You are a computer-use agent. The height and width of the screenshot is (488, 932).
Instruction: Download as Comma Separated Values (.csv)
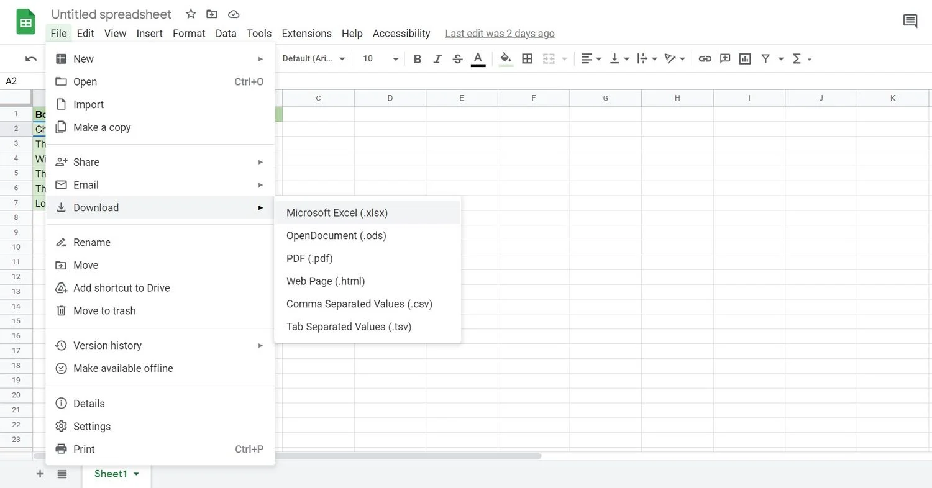tap(368, 304)
